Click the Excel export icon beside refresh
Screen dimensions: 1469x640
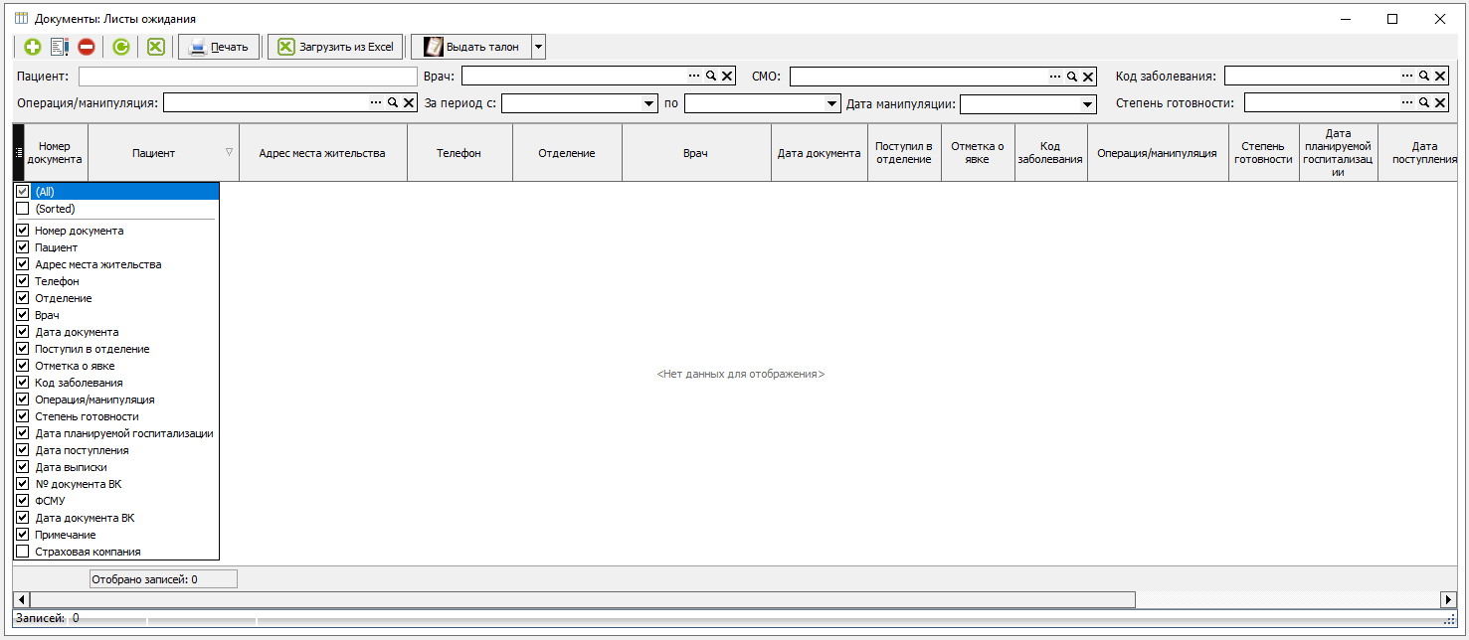[x=155, y=47]
